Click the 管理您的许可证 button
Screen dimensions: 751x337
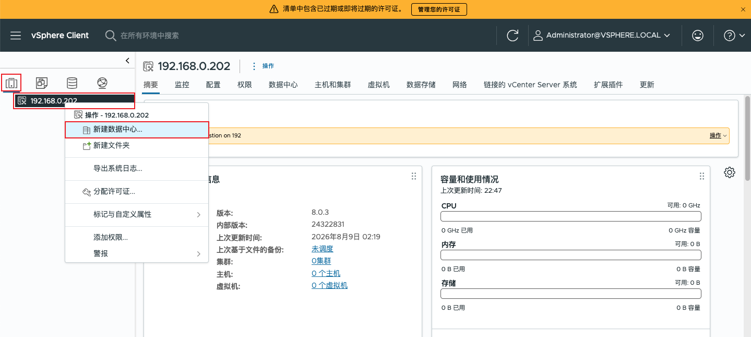click(x=439, y=9)
